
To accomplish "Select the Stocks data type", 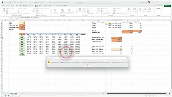I will 55,11.
